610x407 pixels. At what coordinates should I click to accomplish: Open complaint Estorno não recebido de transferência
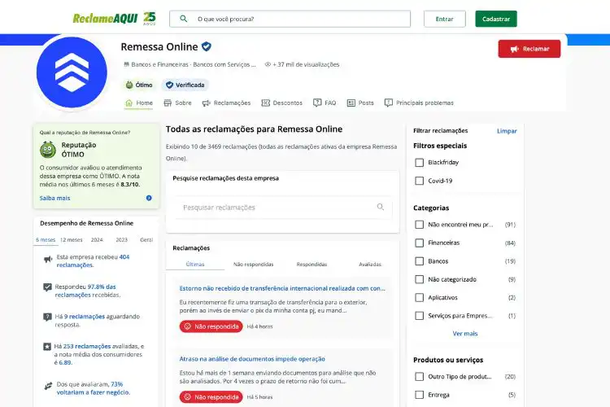click(282, 288)
